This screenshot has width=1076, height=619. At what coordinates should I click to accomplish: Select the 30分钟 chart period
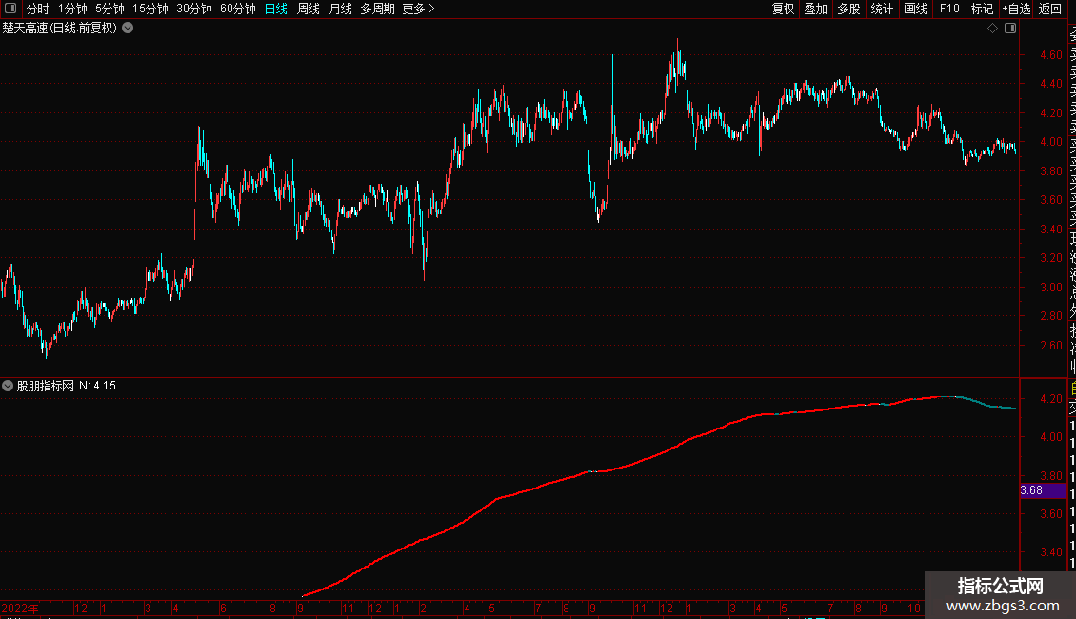(194, 9)
